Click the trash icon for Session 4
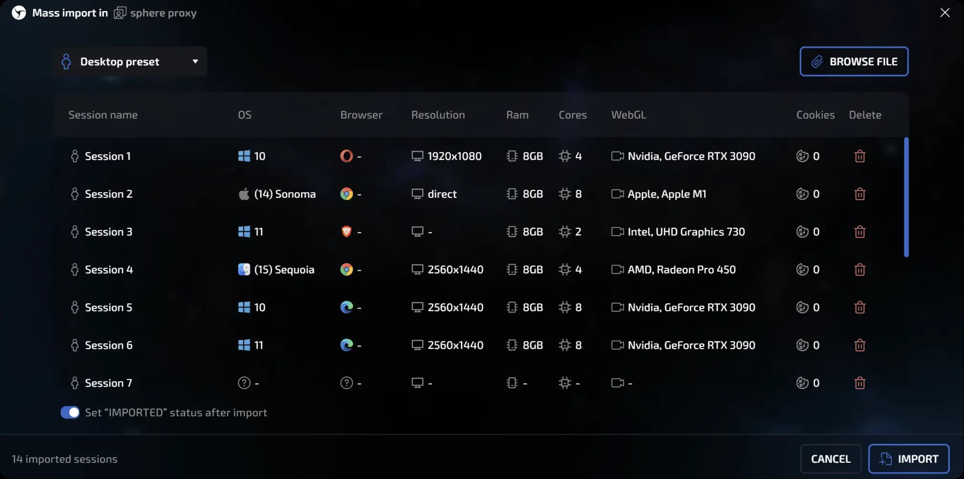 tap(859, 270)
